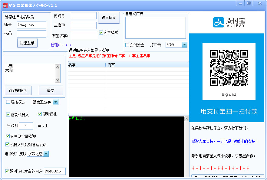The width and height of the screenshot is (267, 180).
Task: Click the Alipay QR code image
Action: (x=229, y=68)
